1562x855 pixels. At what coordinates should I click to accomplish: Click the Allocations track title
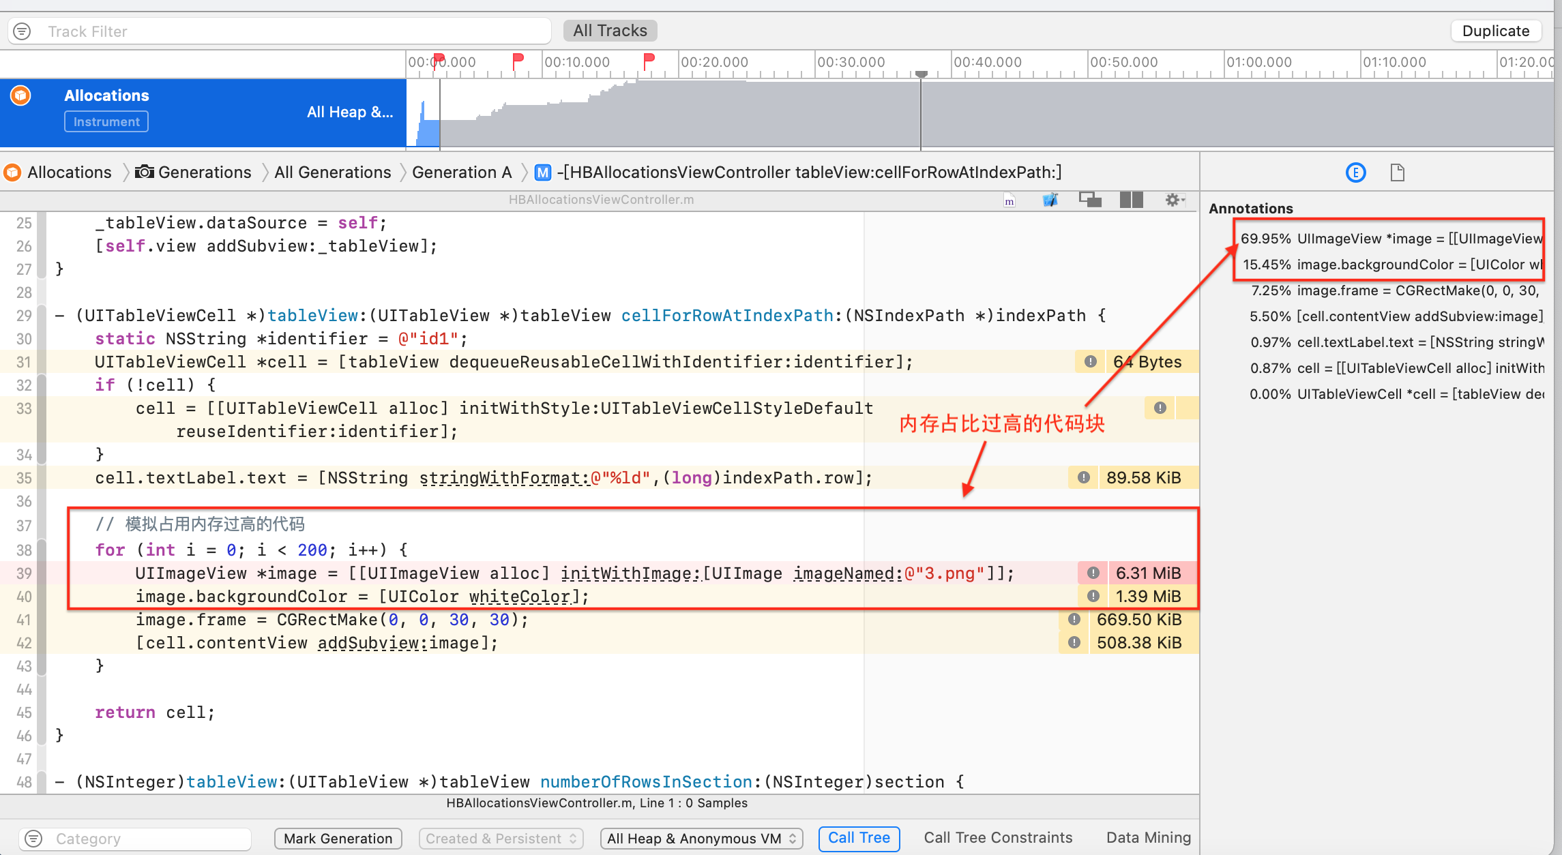(106, 95)
